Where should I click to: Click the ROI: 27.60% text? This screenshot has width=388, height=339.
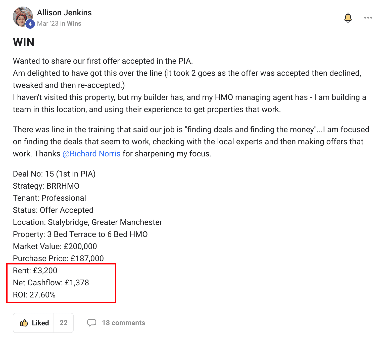[34, 295]
